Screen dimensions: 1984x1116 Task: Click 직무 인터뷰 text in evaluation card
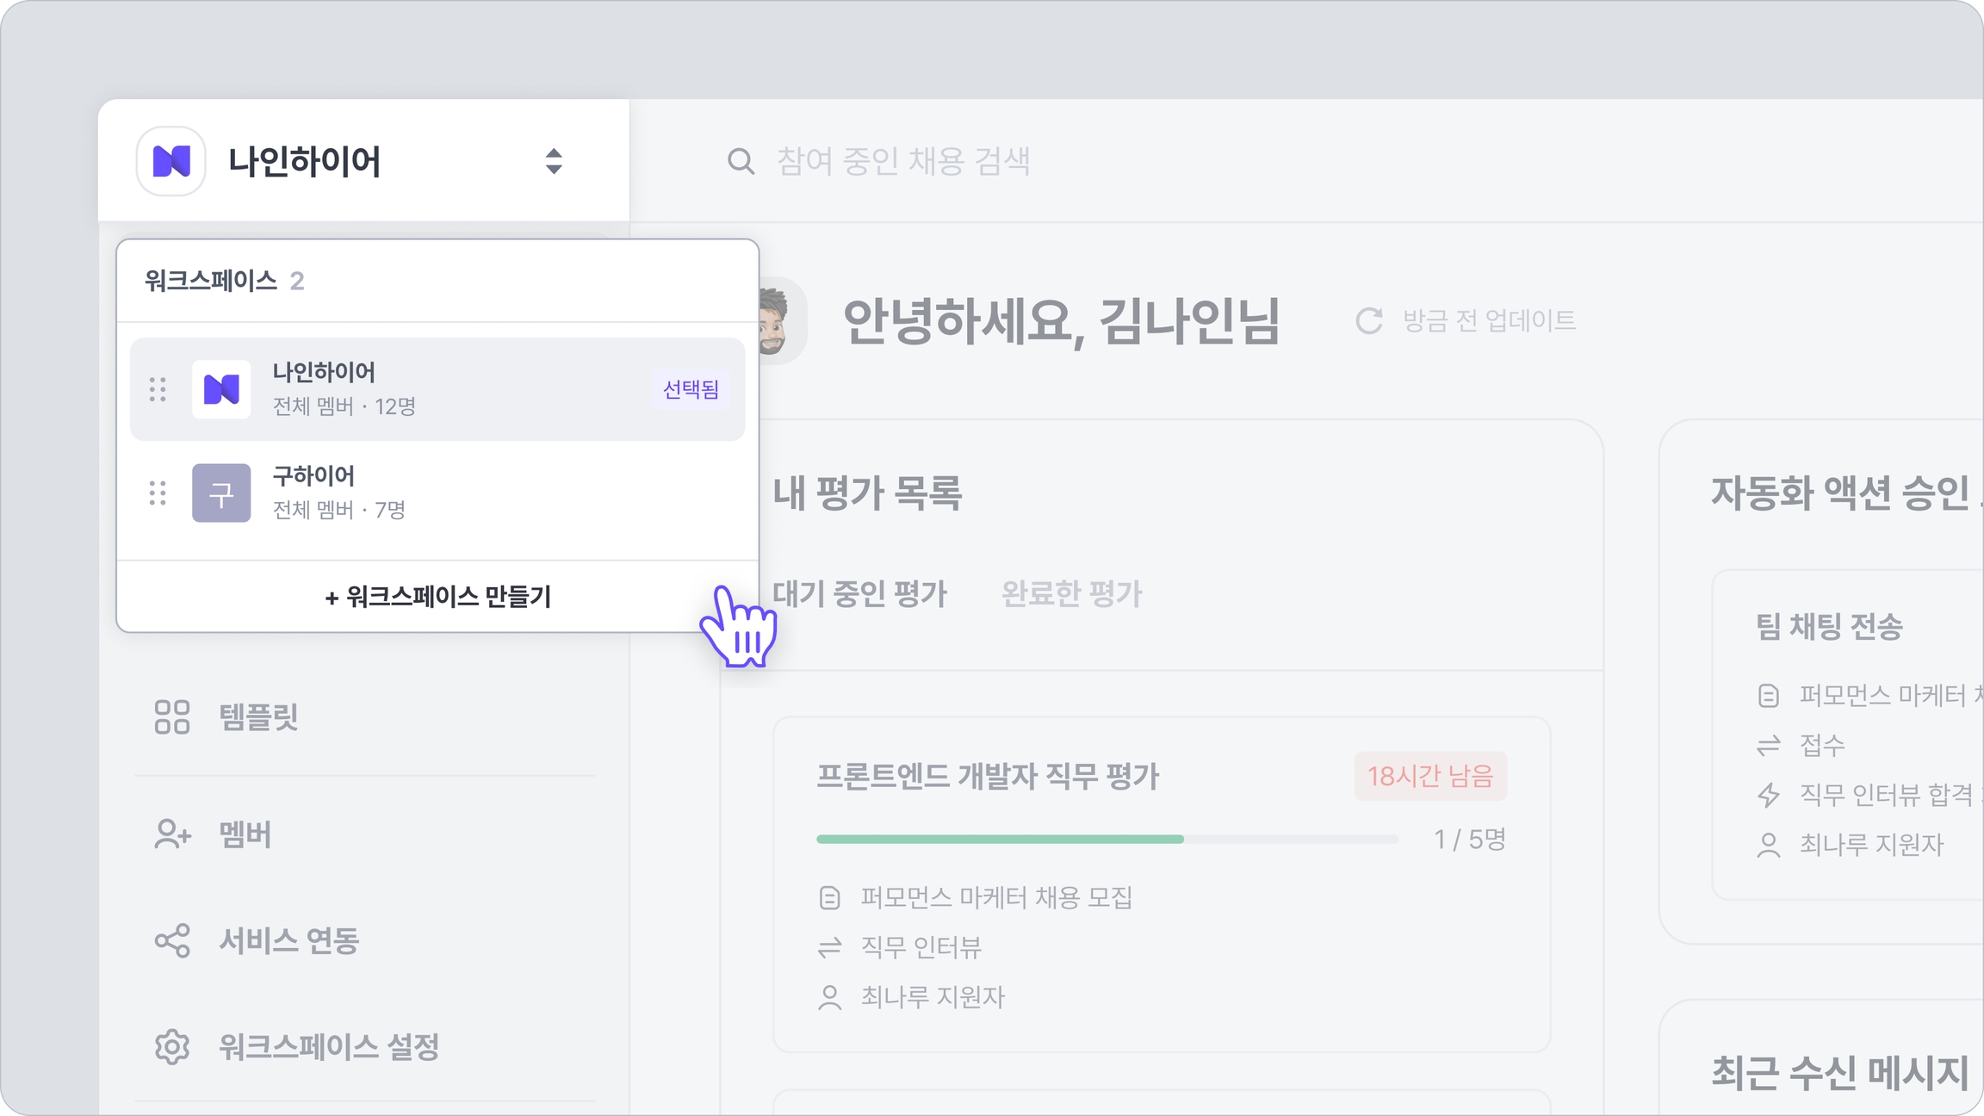point(921,947)
